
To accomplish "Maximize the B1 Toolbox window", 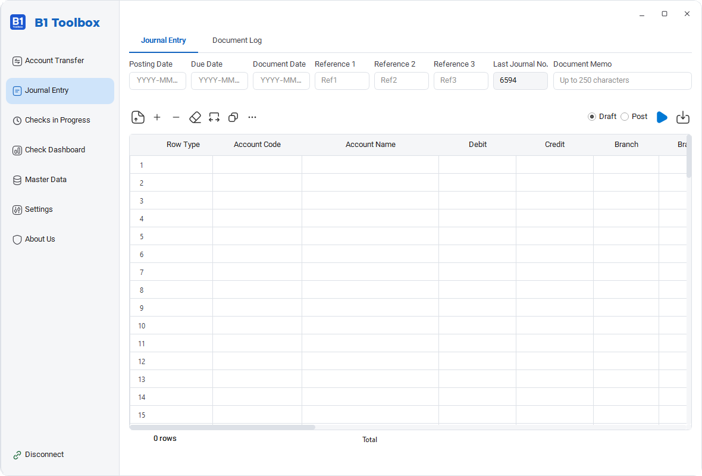I will 665,14.
